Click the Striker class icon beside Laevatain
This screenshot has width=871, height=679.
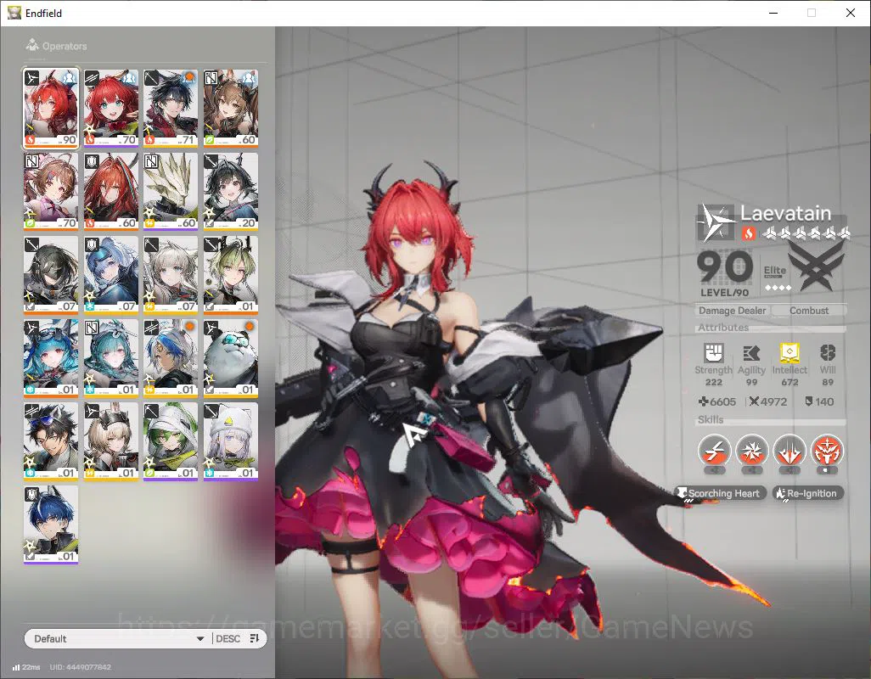(x=716, y=222)
